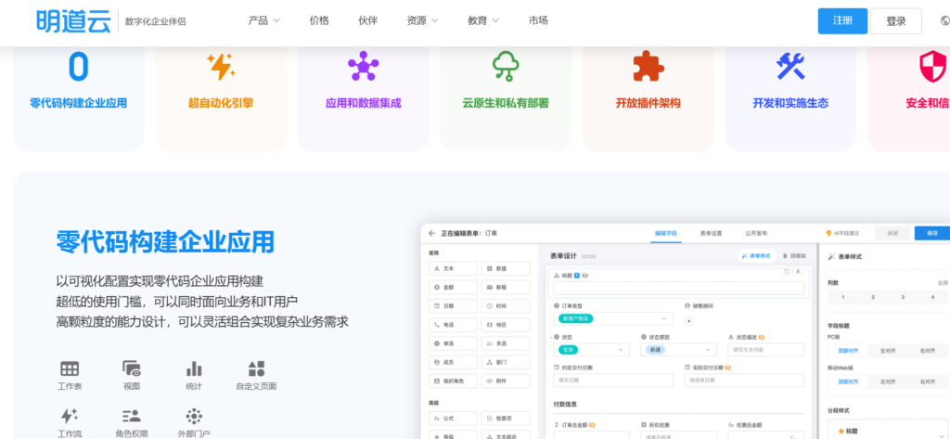Open the 状态原因 dropdown showing 新建

point(678,350)
